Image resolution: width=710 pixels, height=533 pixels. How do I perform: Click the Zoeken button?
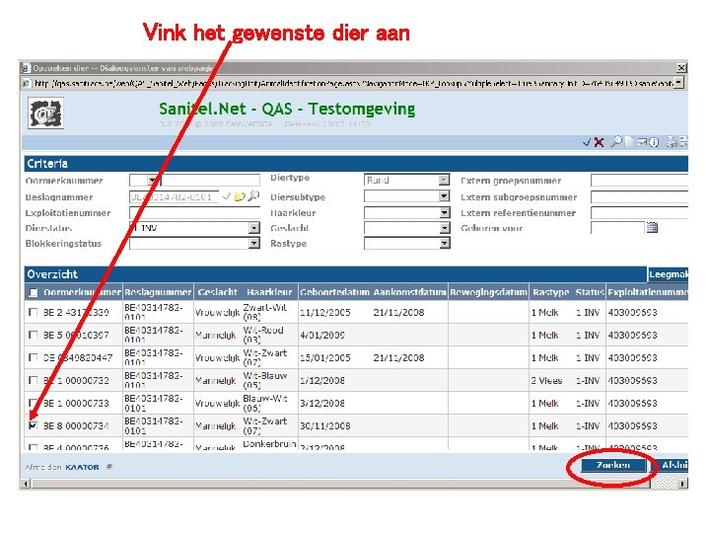[x=613, y=465]
